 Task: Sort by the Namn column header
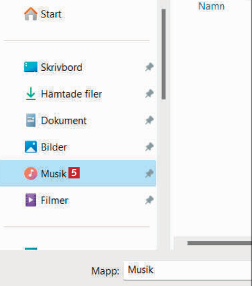pos(212,6)
